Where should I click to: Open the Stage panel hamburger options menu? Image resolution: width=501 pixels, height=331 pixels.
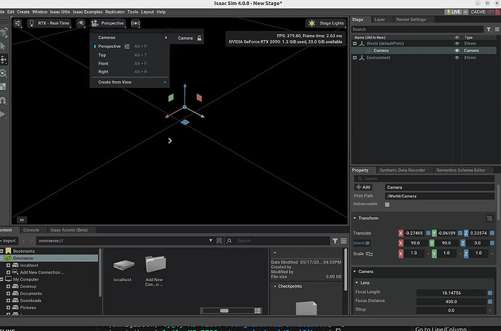click(x=497, y=29)
